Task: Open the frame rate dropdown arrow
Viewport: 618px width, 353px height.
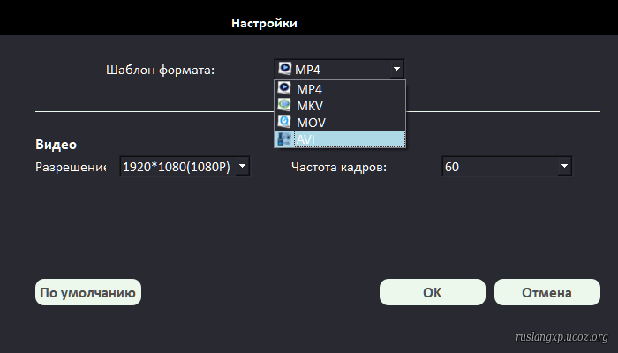Action: click(563, 166)
